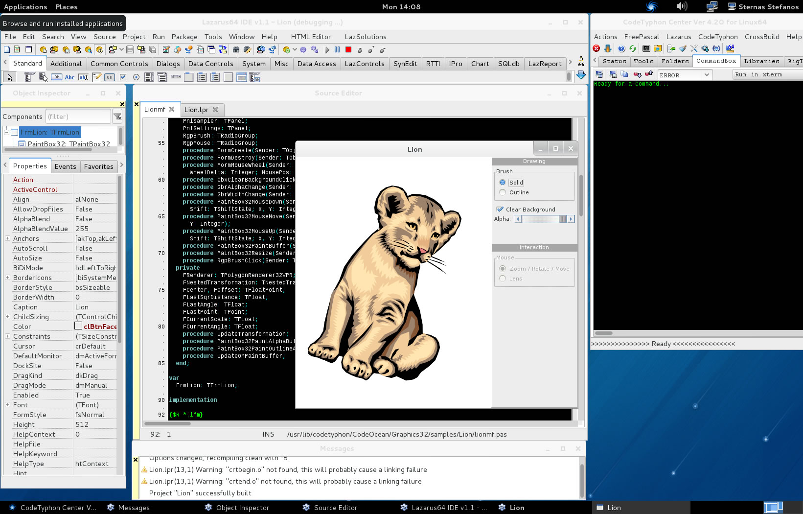Click the green refresh arrows icon in CodeTyphon

coord(633,48)
